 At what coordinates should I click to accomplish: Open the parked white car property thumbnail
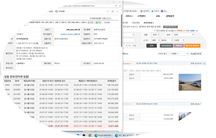(x=190, y=82)
